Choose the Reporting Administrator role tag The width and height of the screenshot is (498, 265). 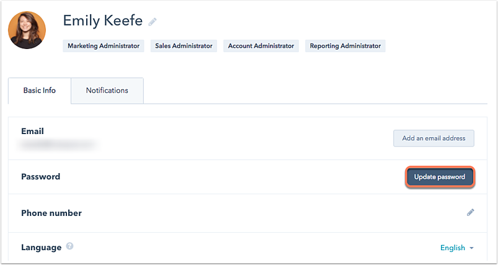coord(345,46)
